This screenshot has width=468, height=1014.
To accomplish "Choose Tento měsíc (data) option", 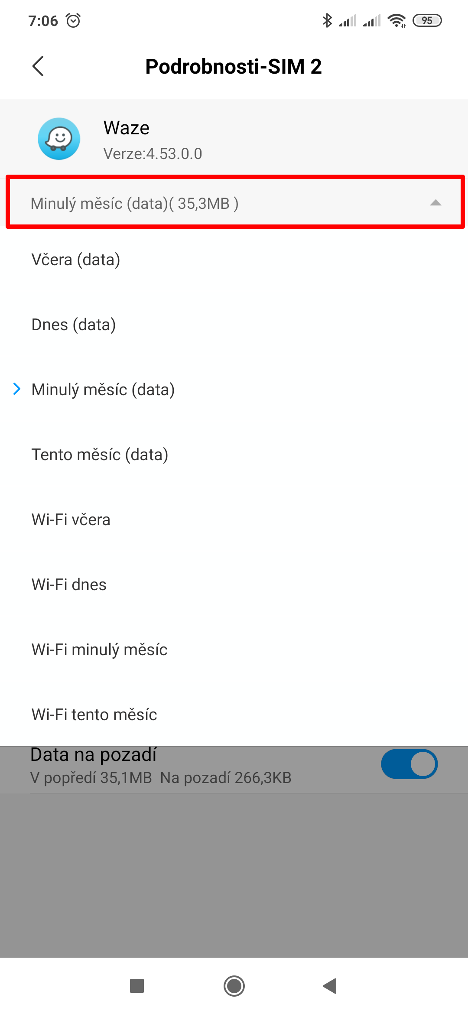I will click(100, 455).
